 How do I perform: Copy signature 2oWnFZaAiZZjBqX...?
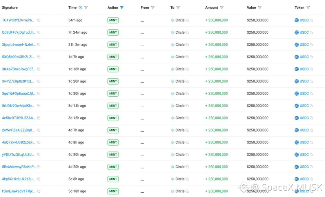coord(39,130)
